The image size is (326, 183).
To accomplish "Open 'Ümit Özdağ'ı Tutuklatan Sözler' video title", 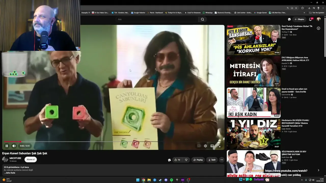I will (x=297, y=28).
